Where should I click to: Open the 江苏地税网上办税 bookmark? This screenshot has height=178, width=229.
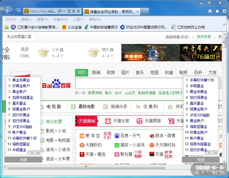click(x=188, y=27)
